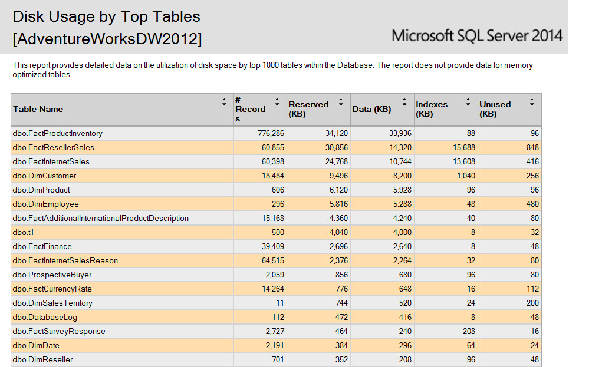Click record count 18,484 for DimCustomer
602x367 pixels.
(273, 176)
